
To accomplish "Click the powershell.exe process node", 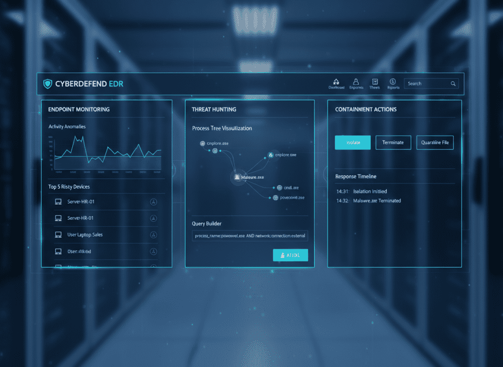I will pyautogui.click(x=275, y=198).
